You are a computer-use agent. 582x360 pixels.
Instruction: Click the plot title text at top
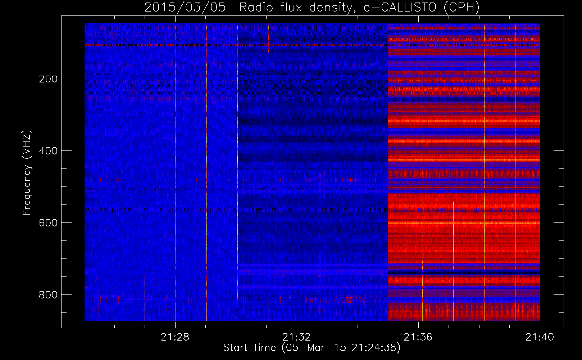pos(312,7)
